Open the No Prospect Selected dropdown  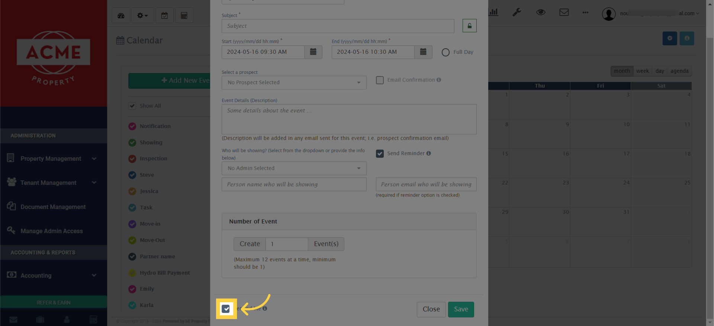point(294,82)
